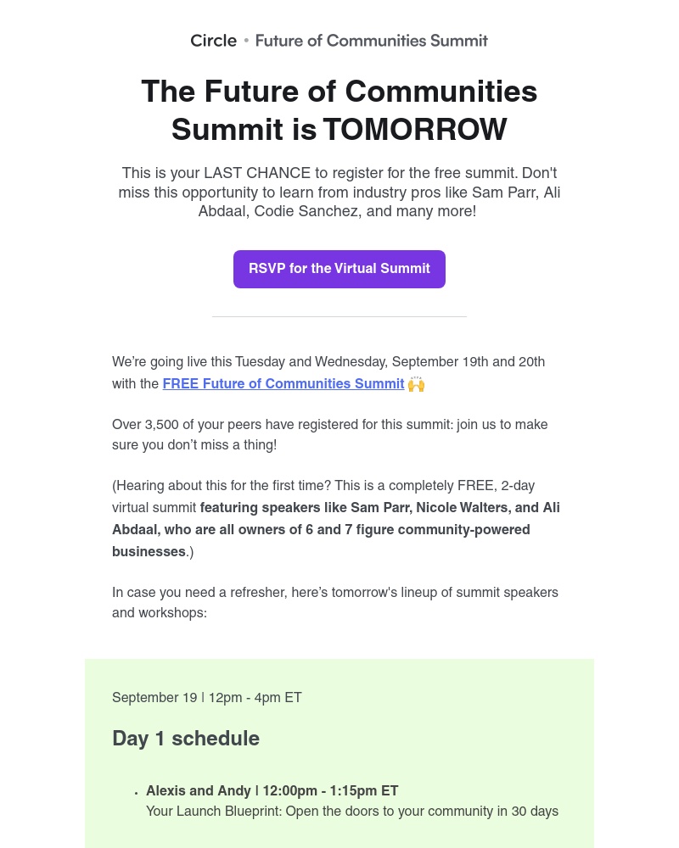Click the Day 1 schedule heading
The image size is (679, 848).
(186, 739)
